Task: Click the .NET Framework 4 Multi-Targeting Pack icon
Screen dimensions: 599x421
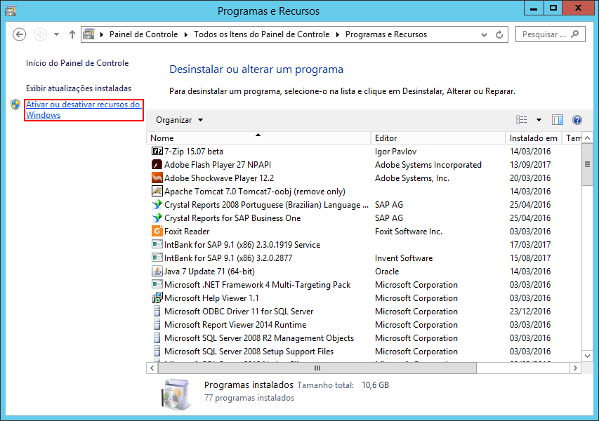Action: click(x=157, y=285)
